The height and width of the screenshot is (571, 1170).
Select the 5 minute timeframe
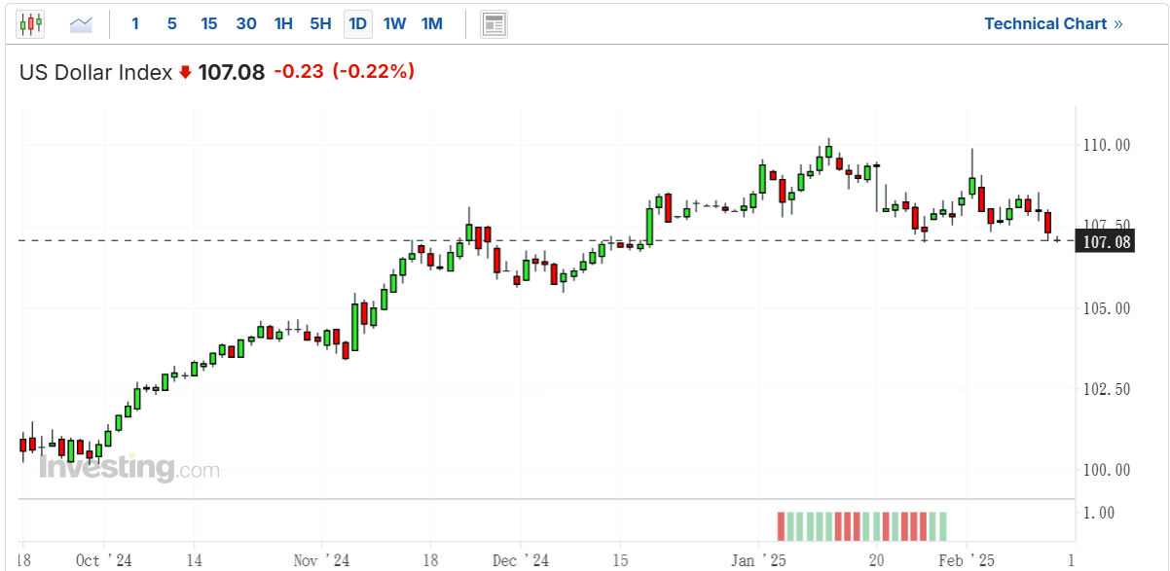(172, 23)
